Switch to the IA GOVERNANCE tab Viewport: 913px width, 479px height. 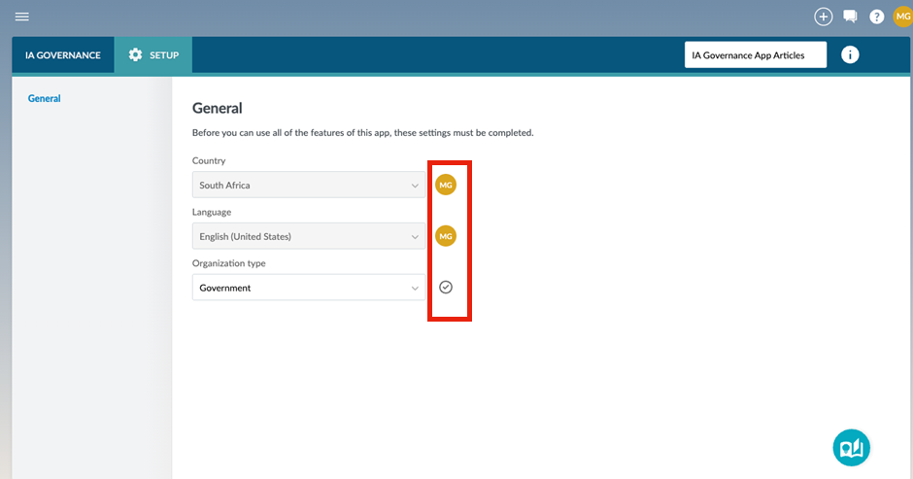pyautogui.click(x=63, y=55)
